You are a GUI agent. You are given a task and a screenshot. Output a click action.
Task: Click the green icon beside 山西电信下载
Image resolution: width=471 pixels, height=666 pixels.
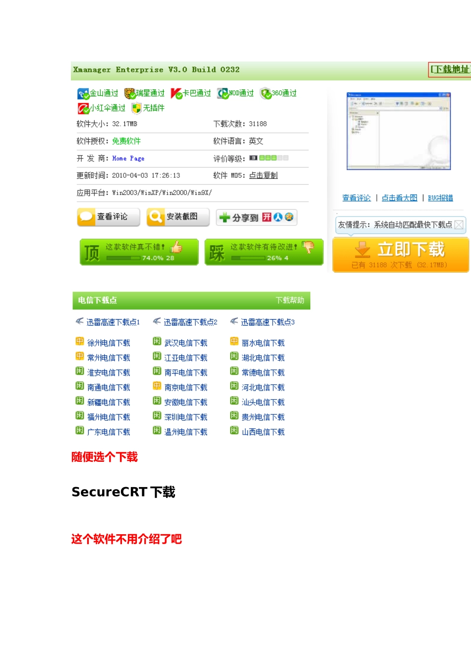[x=235, y=430]
